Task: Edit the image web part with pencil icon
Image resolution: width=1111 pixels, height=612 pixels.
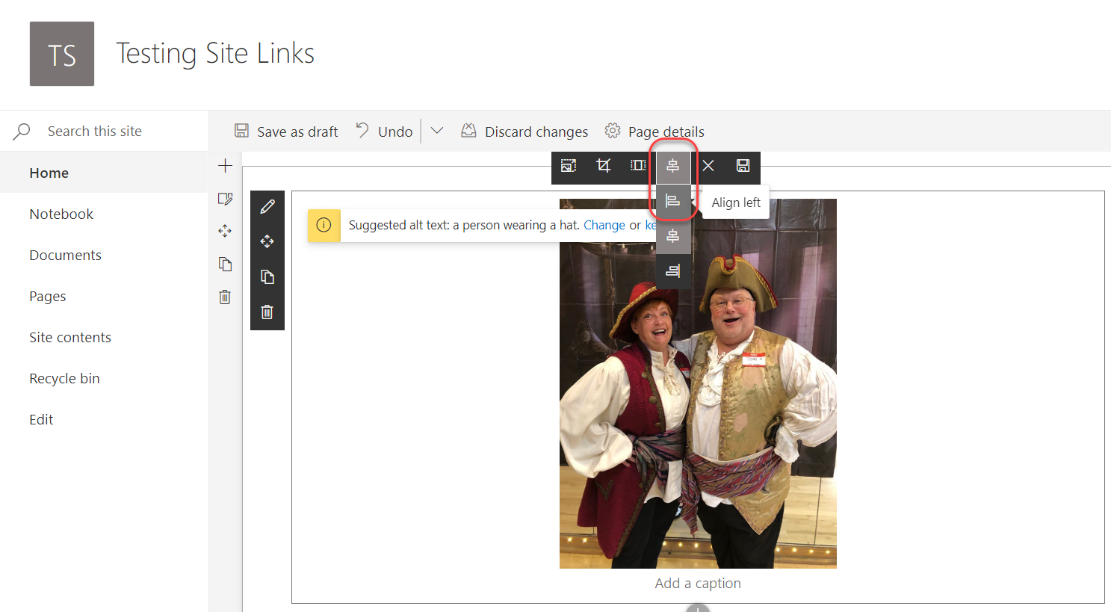Action: click(x=267, y=206)
